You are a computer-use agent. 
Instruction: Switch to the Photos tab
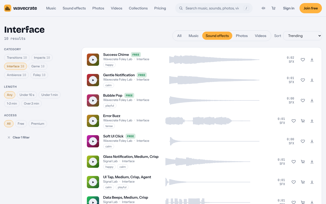click(x=242, y=36)
